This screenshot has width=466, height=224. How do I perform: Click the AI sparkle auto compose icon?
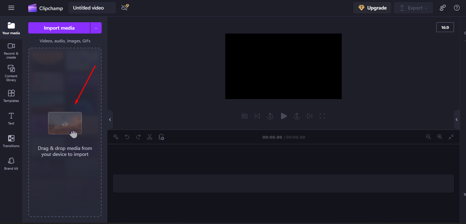(116, 137)
